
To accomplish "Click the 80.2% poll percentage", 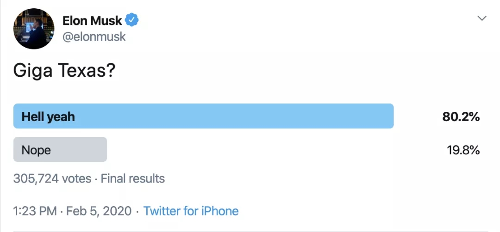I will (x=461, y=117).
